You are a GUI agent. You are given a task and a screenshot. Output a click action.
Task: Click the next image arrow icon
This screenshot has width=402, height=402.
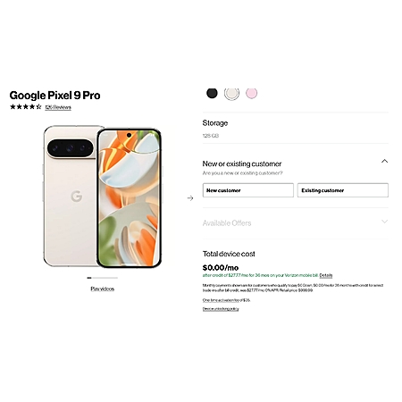point(190,198)
